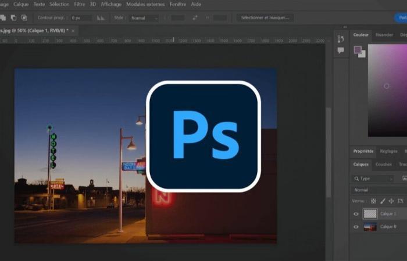Image resolution: width=407 pixels, height=261 pixels.
Task: Click Sélectionner et masquer button
Action: coord(265,17)
